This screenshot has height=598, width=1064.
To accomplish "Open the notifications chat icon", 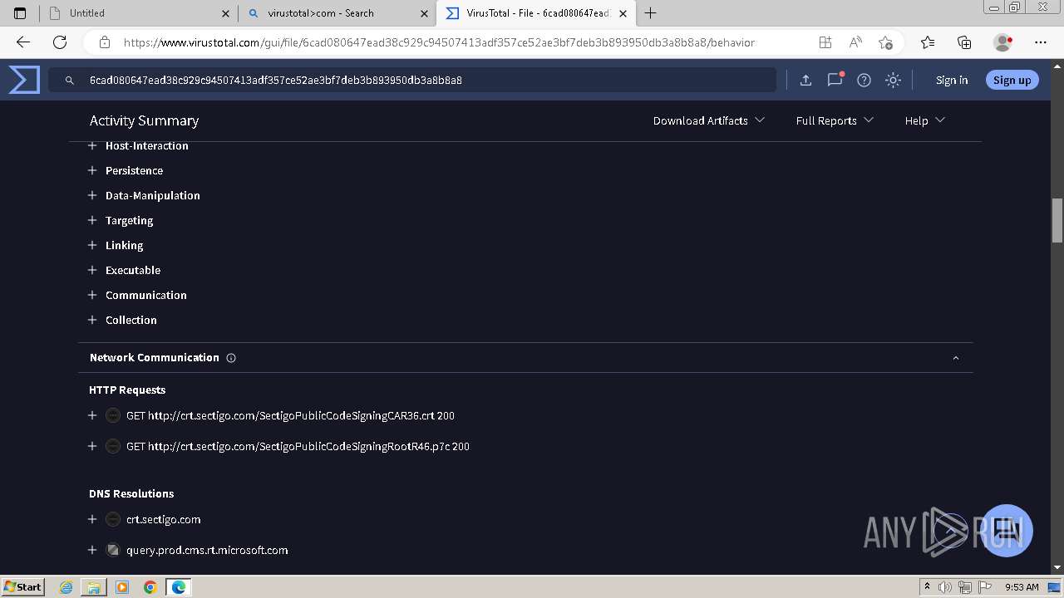I will click(835, 80).
